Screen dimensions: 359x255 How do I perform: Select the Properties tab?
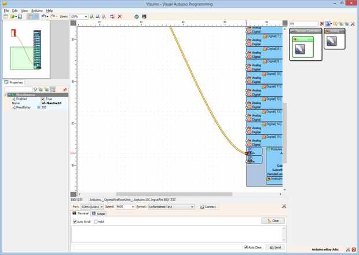[x=14, y=82]
